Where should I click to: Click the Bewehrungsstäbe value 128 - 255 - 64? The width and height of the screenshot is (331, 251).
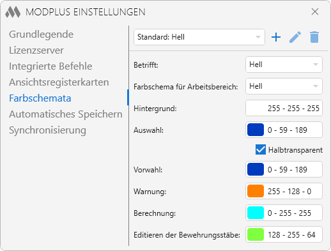click(291, 235)
